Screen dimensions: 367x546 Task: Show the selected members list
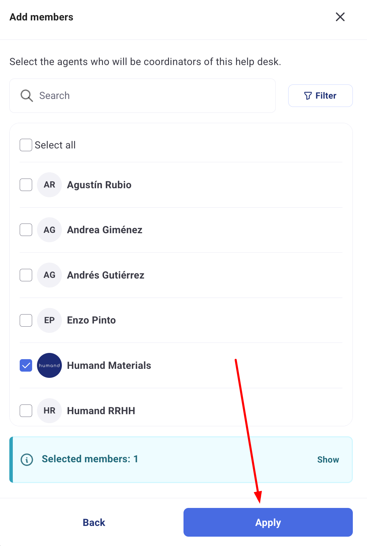click(328, 459)
